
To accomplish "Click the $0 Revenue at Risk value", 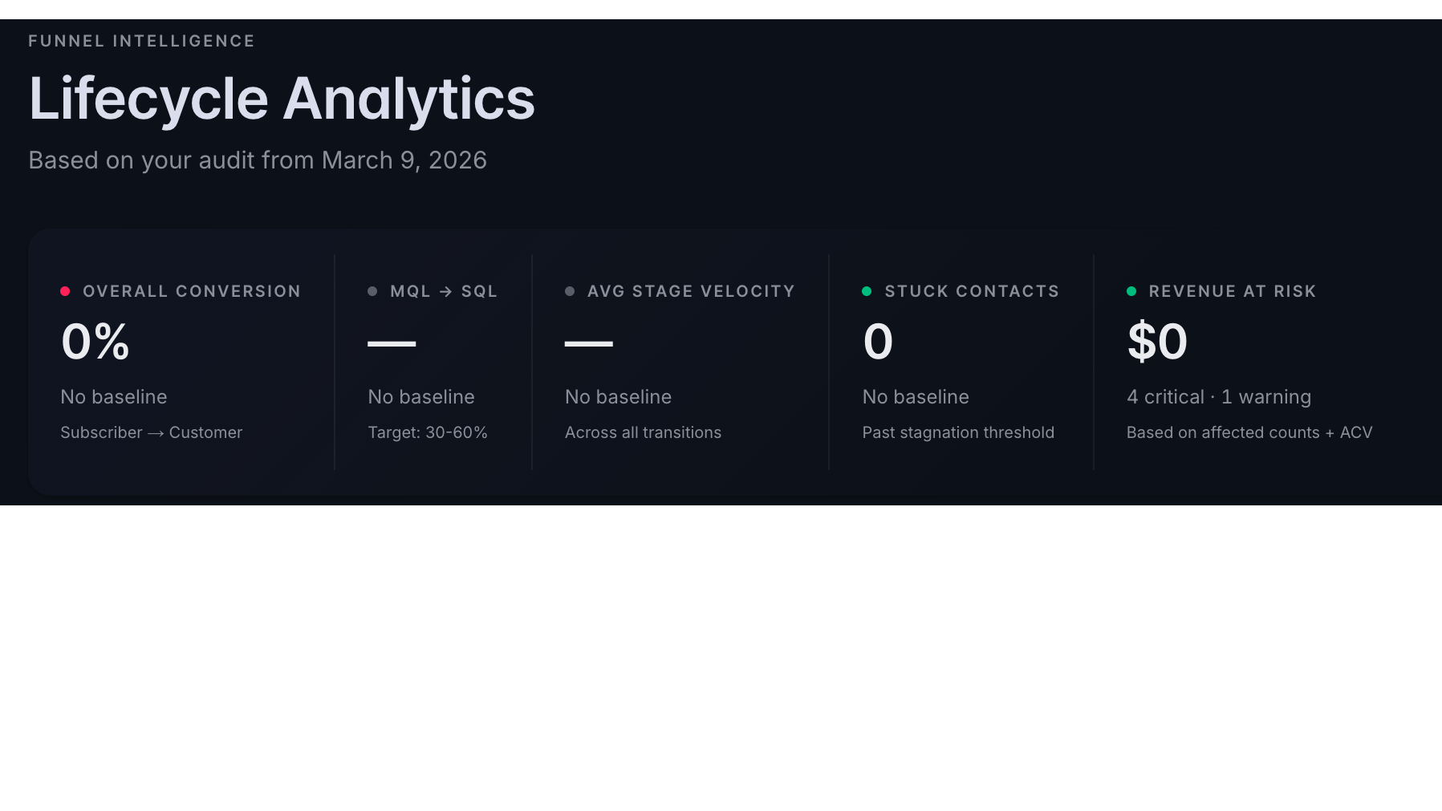I will pos(1157,342).
